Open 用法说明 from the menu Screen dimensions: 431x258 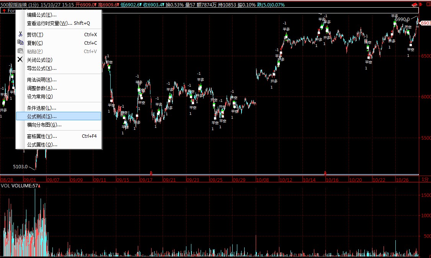(41, 80)
